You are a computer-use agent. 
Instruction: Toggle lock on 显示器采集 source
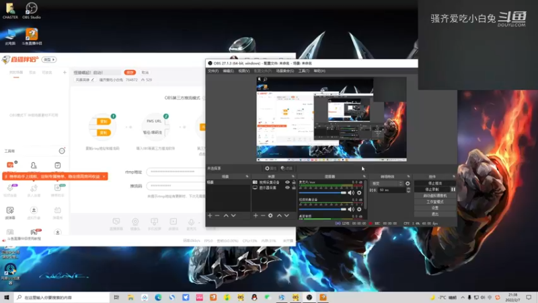[x=294, y=188]
